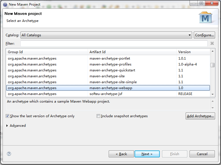Go back with the Back button
221x165 pixels.
coord(121,154)
